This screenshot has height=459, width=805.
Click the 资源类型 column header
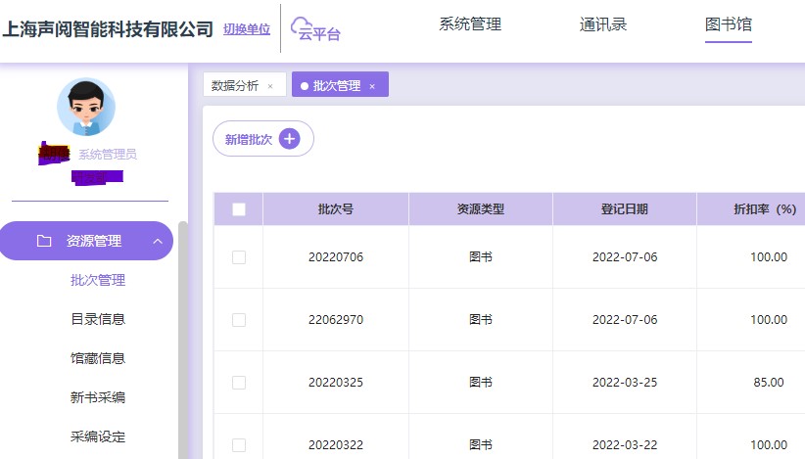481,209
